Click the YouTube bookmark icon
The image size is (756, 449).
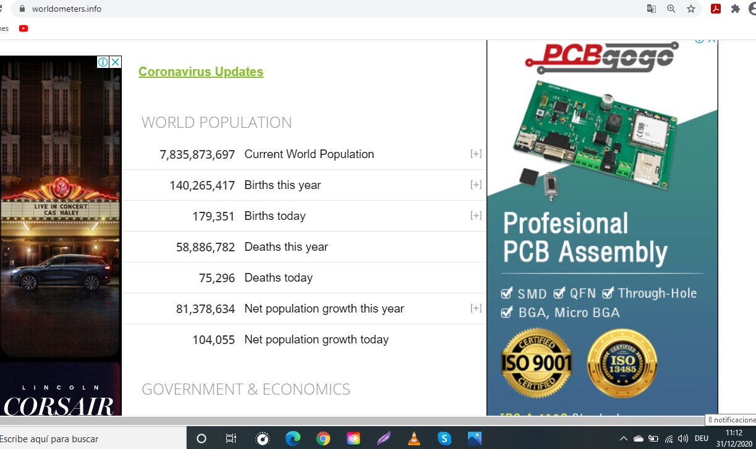pos(23,28)
